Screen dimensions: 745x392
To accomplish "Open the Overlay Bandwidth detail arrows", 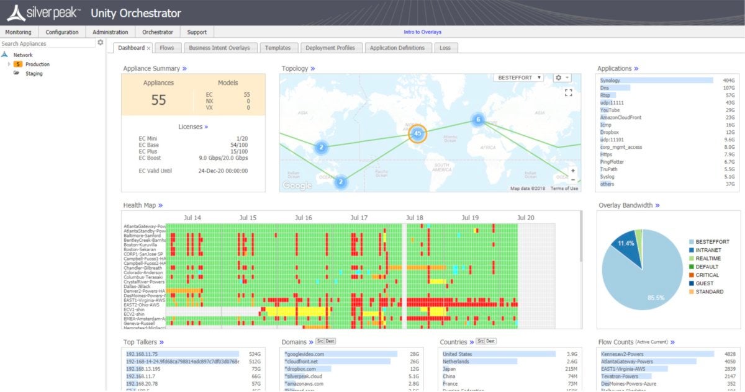I will tap(657, 205).
